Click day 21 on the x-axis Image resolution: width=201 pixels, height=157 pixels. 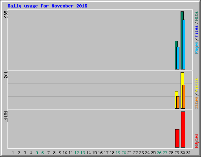tap(130, 153)
